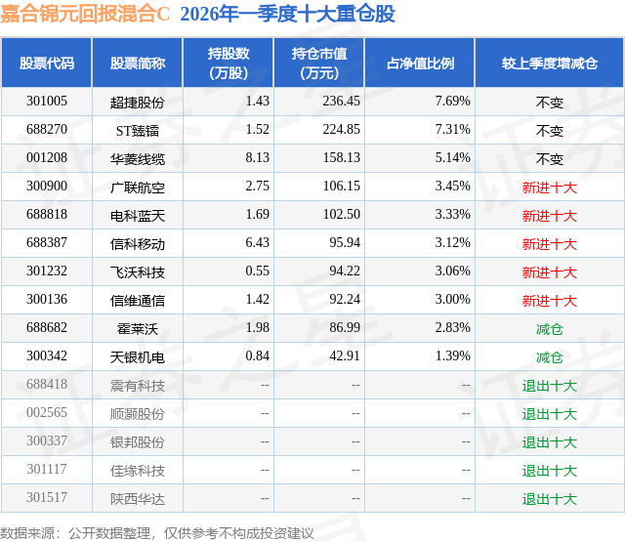This screenshot has width=625, height=542.
Task: Click stock name 飞沃科技
Action: click(138, 272)
